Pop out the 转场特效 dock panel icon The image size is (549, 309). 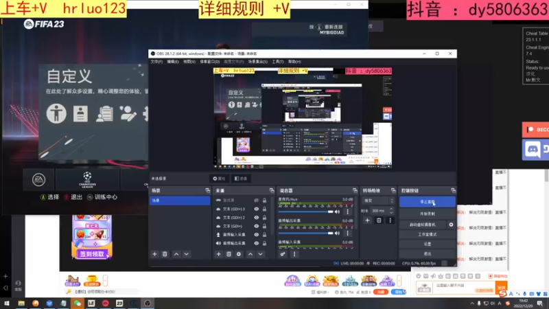click(393, 191)
